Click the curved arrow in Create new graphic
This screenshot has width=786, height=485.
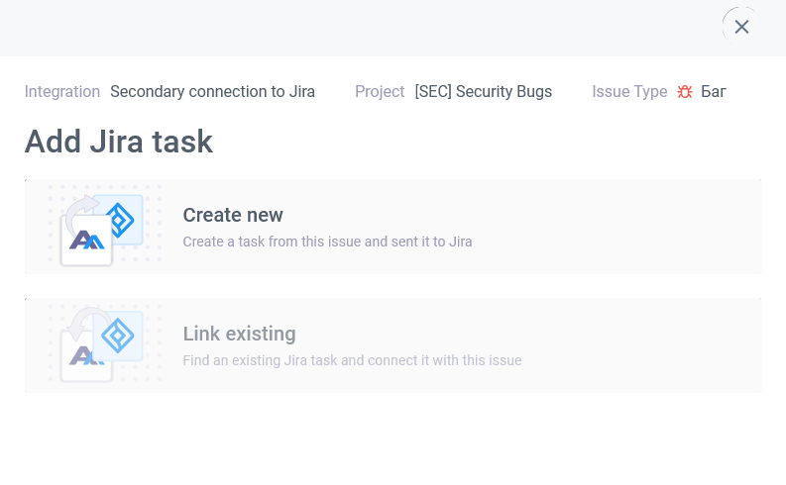[x=81, y=214]
